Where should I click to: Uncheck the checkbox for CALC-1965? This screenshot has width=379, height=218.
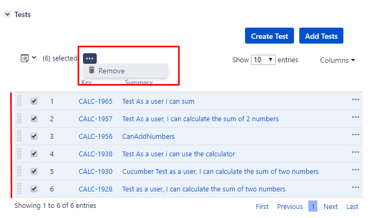(34, 101)
